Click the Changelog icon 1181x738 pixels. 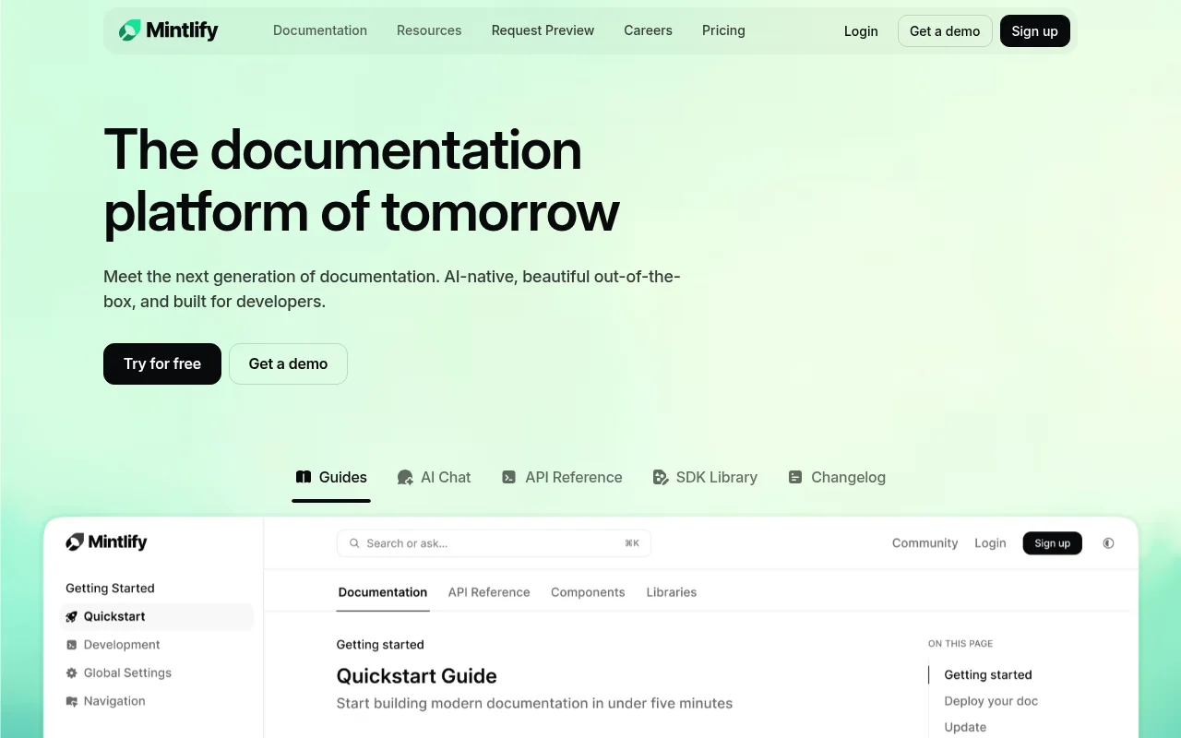[795, 477]
